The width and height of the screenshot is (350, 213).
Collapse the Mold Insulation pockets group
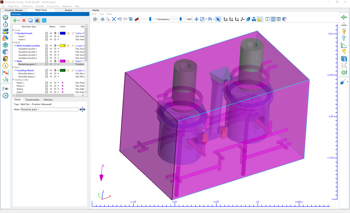point(15,45)
